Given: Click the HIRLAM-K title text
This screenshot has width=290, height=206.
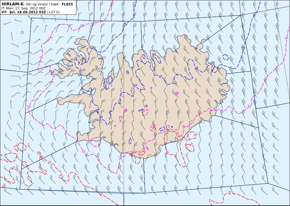Looking at the screenshot, I should [x=12, y=4].
